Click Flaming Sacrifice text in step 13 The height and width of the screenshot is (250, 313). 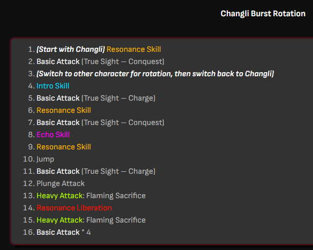click(116, 196)
